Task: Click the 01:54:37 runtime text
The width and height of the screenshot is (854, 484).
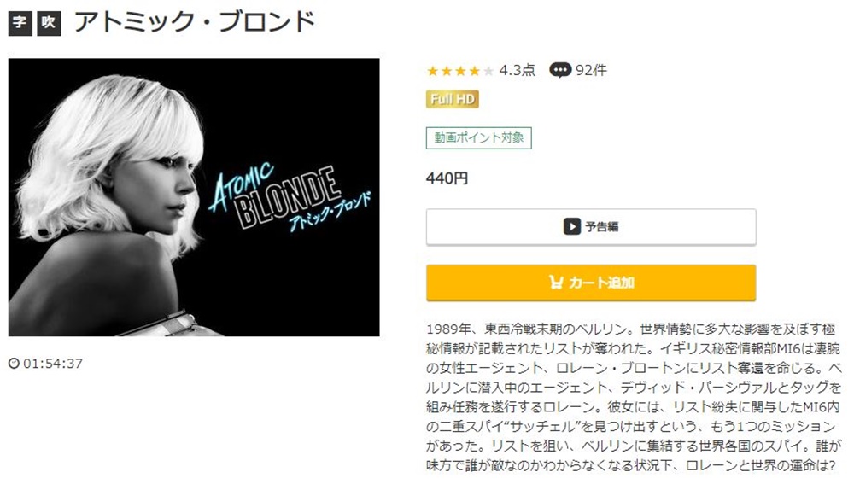Action: click(x=53, y=363)
